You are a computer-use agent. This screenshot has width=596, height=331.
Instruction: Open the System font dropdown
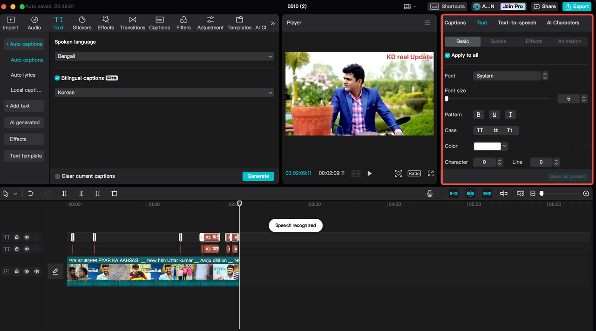click(x=507, y=76)
